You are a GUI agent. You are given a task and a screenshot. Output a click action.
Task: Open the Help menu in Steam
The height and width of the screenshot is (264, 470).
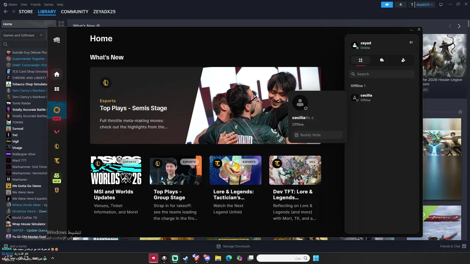click(60, 4)
